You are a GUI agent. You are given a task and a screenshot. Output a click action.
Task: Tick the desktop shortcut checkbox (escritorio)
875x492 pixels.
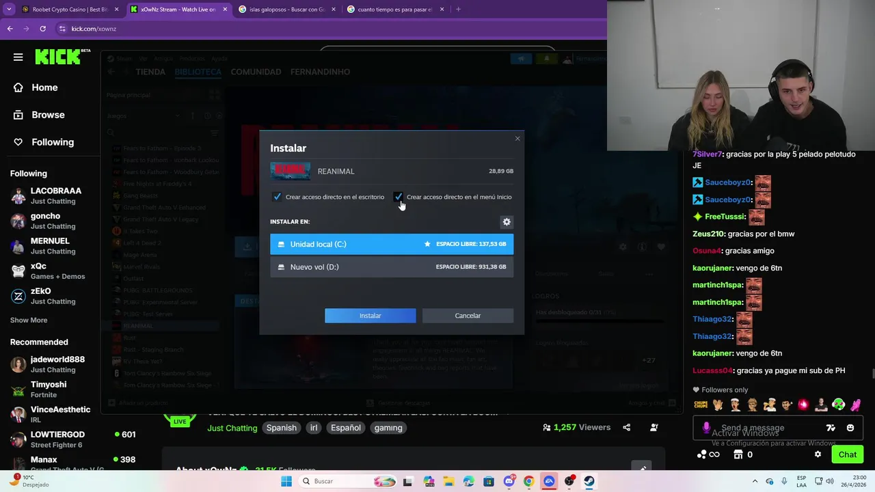point(277,197)
